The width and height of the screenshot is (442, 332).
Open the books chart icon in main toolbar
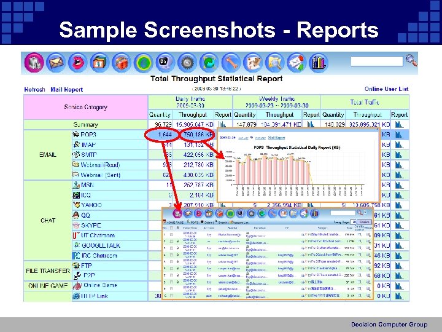pyautogui.click(x=319, y=62)
